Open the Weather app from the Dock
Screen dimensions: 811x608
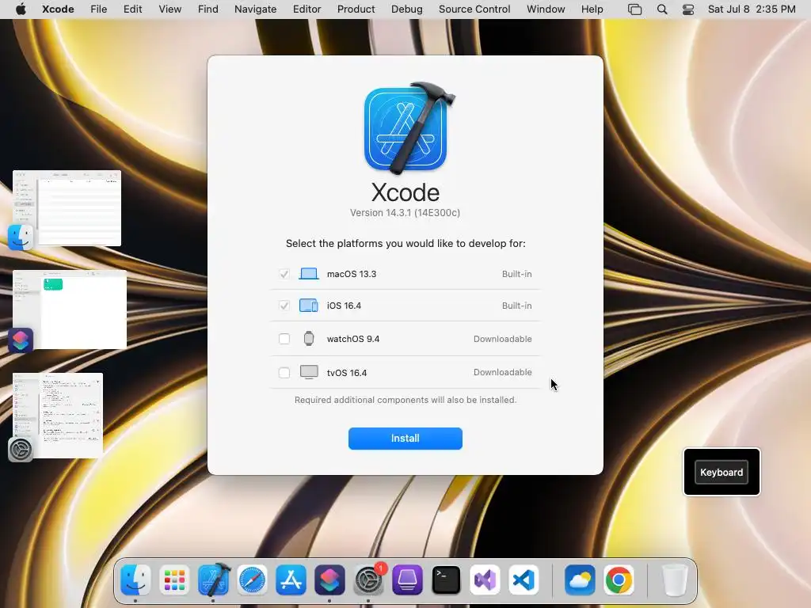coord(580,579)
